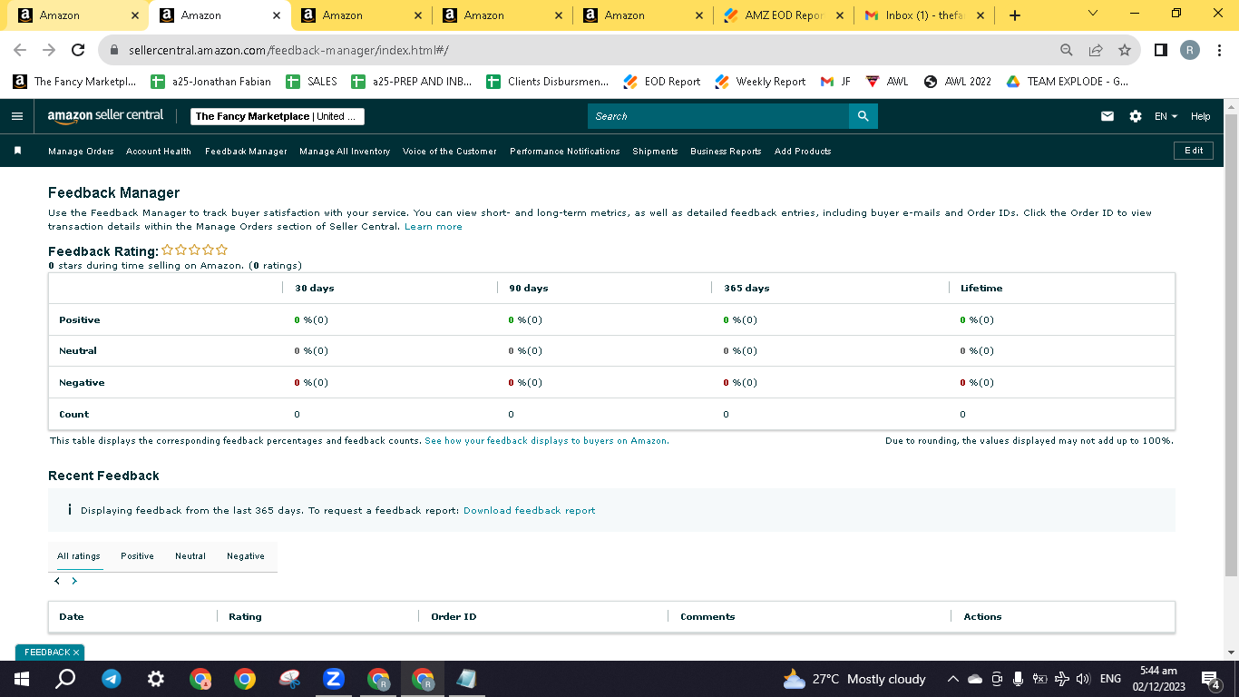Open Shipments menu link
The height and width of the screenshot is (697, 1239).
click(655, 152)
